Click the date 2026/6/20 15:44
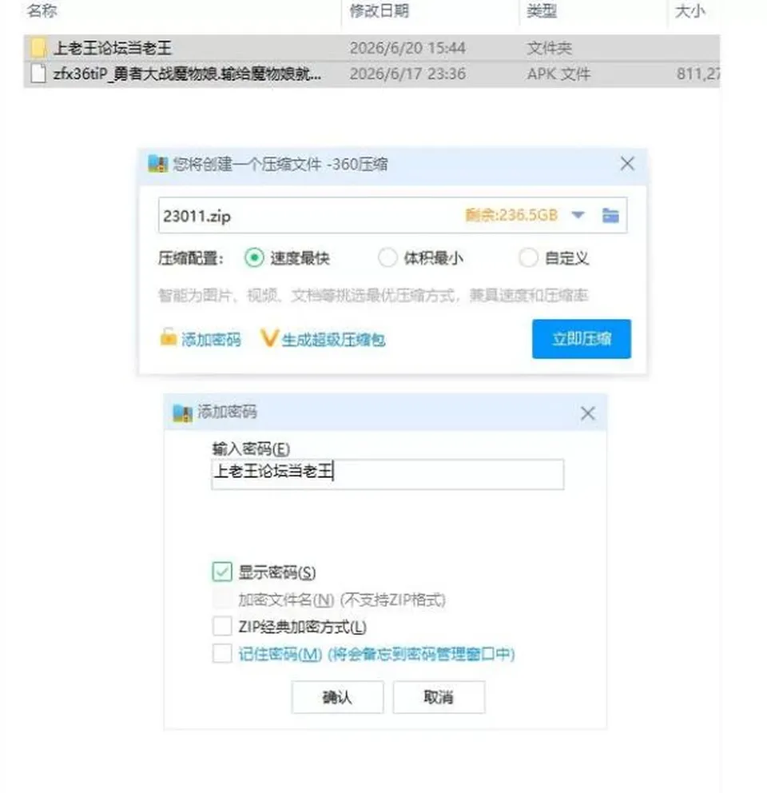This screenshot has width=767, height=793. (407, 48)
